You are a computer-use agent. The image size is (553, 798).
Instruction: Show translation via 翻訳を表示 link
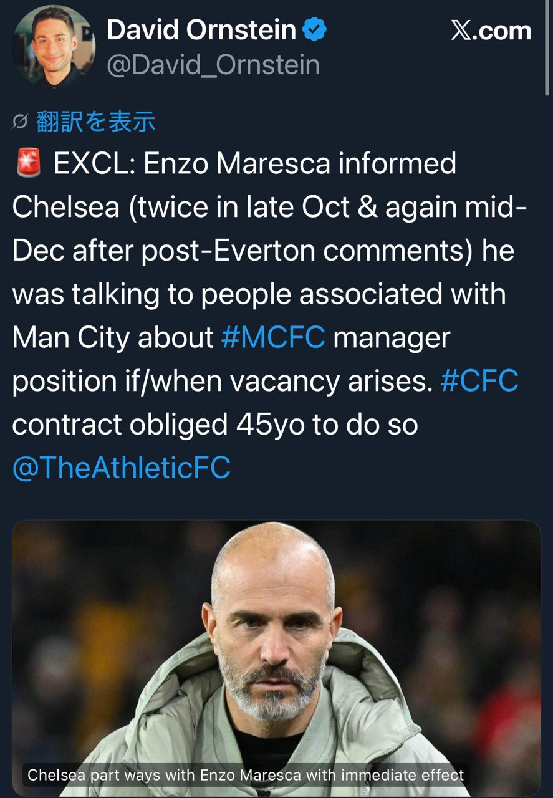pyautogui.click(x=95, y=122)
